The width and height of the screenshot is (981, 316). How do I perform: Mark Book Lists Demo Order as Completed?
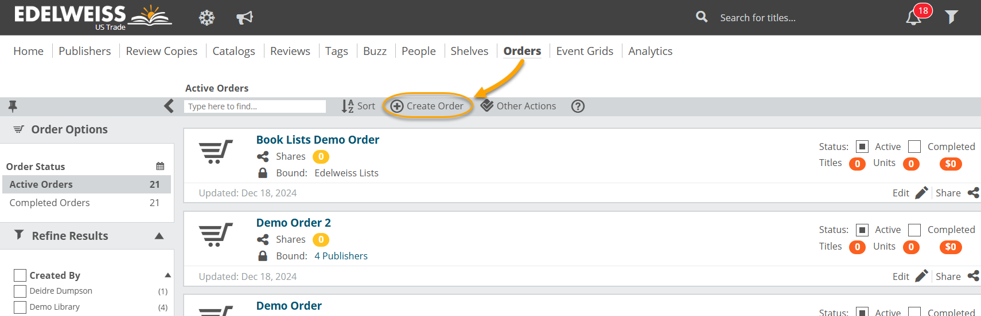[914, 147]
